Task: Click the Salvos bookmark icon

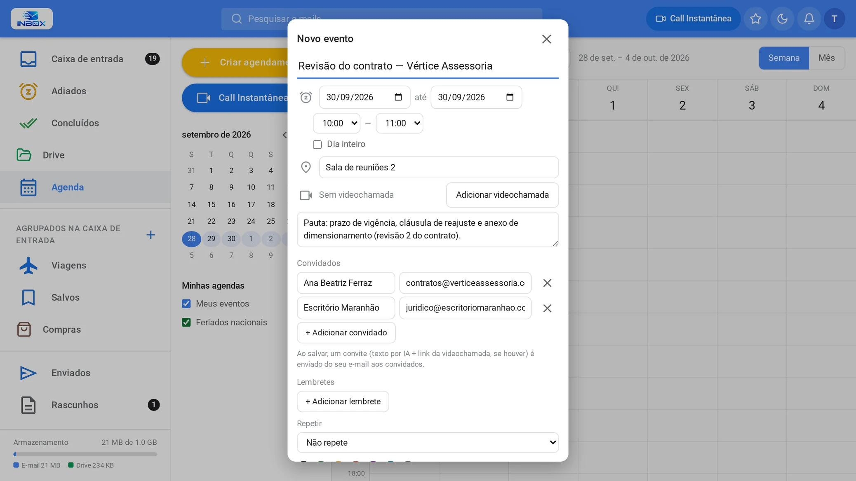Action: tap(28, 297)
